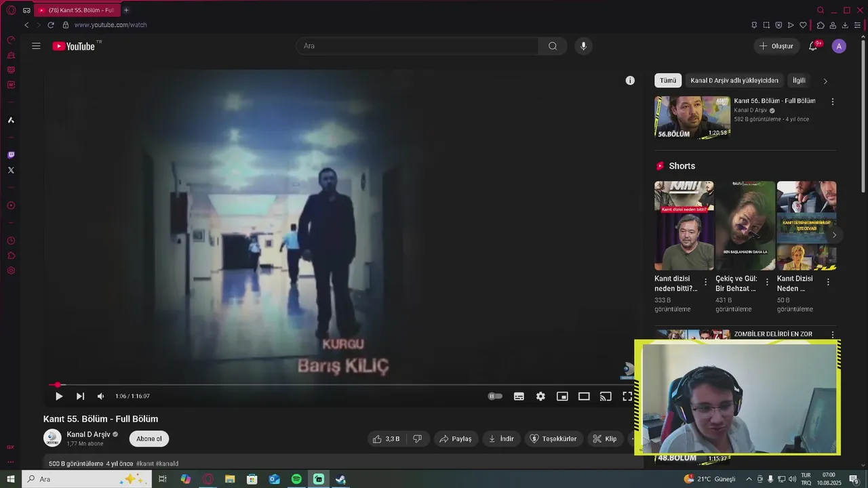
Task: Switch to miniplayer mode
Action: tap(562, 396)
